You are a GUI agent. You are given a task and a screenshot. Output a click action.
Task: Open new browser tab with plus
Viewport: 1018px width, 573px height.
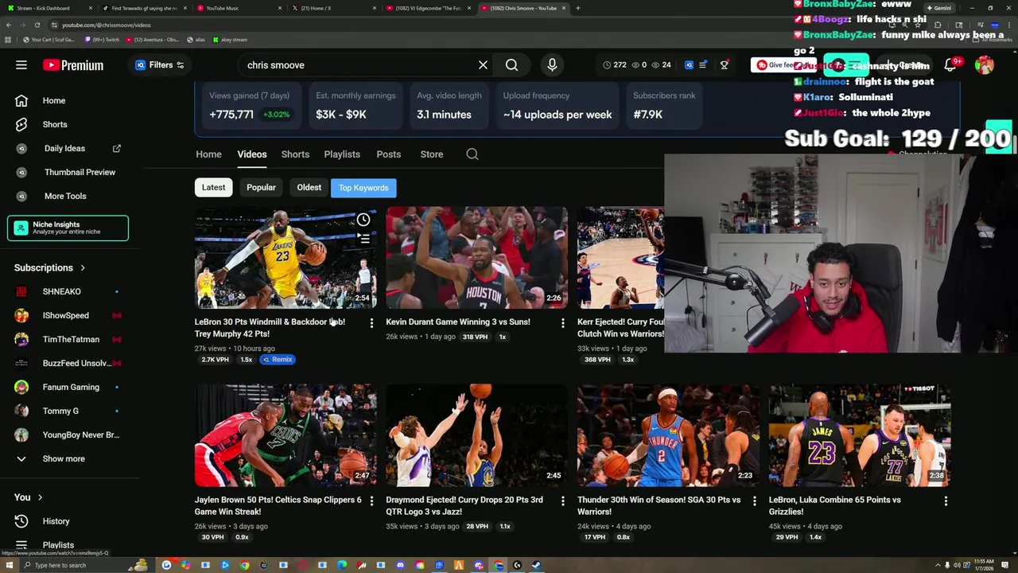578,8
